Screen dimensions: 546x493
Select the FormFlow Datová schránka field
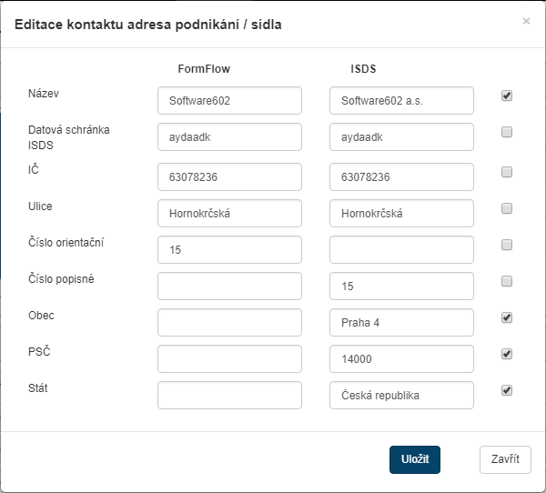[x=229, y=137]
